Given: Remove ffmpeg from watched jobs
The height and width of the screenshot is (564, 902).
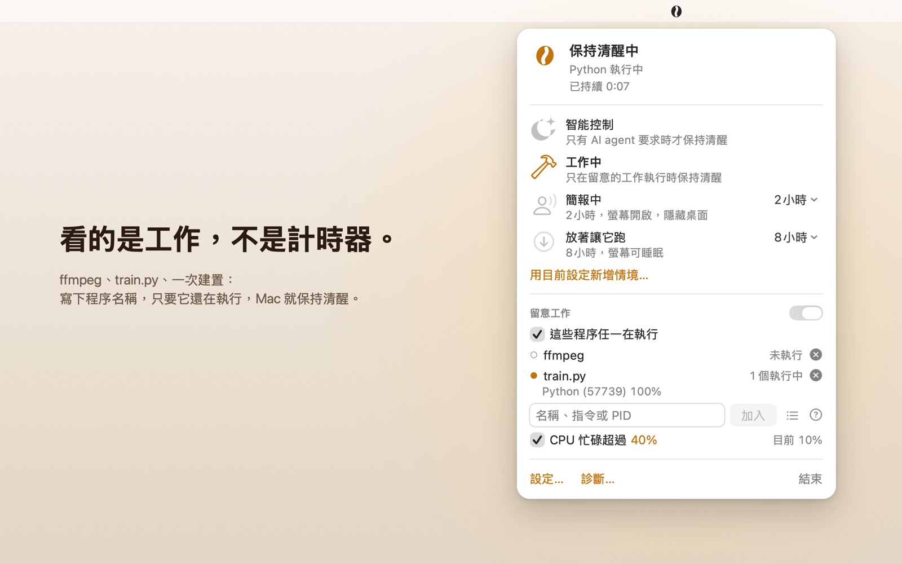Looking at the screenshot, I should (x=815, y=355).
